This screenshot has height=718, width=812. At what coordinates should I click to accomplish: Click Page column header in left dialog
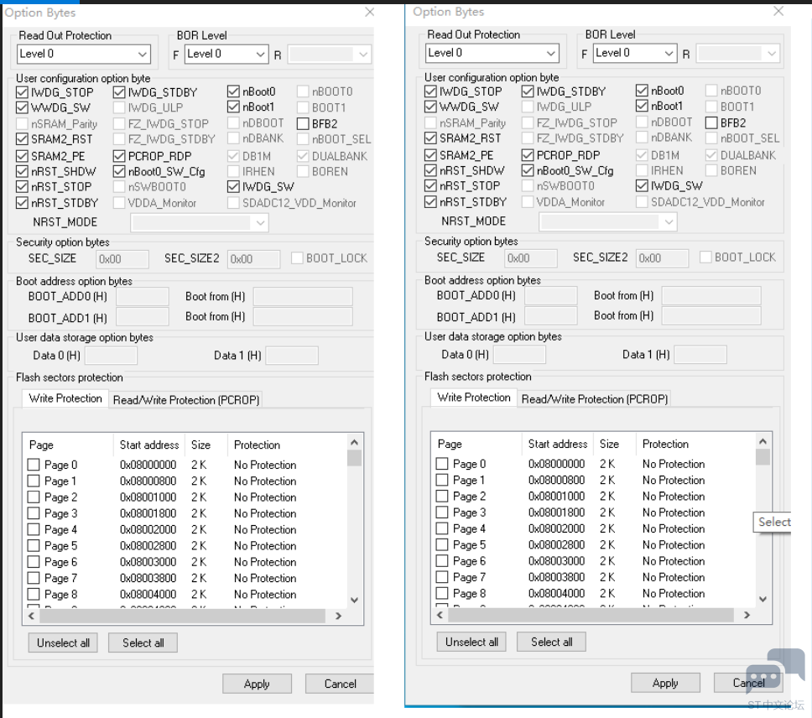(x=41, y=445)
